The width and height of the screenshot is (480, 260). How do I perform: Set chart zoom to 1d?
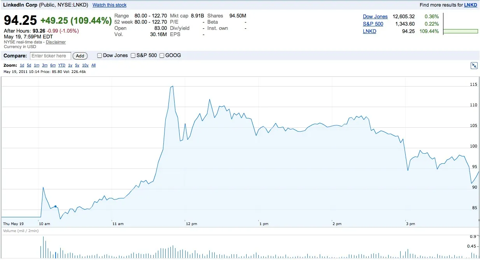22,65
